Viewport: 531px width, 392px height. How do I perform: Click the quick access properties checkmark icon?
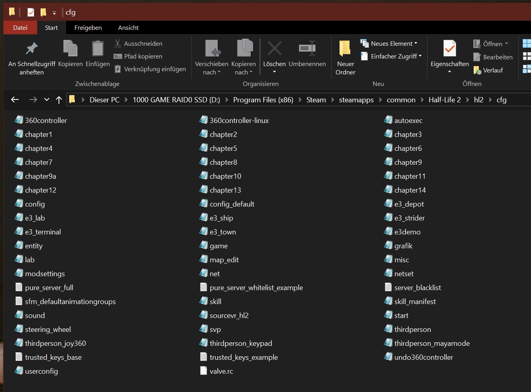(x=31, y=12)
